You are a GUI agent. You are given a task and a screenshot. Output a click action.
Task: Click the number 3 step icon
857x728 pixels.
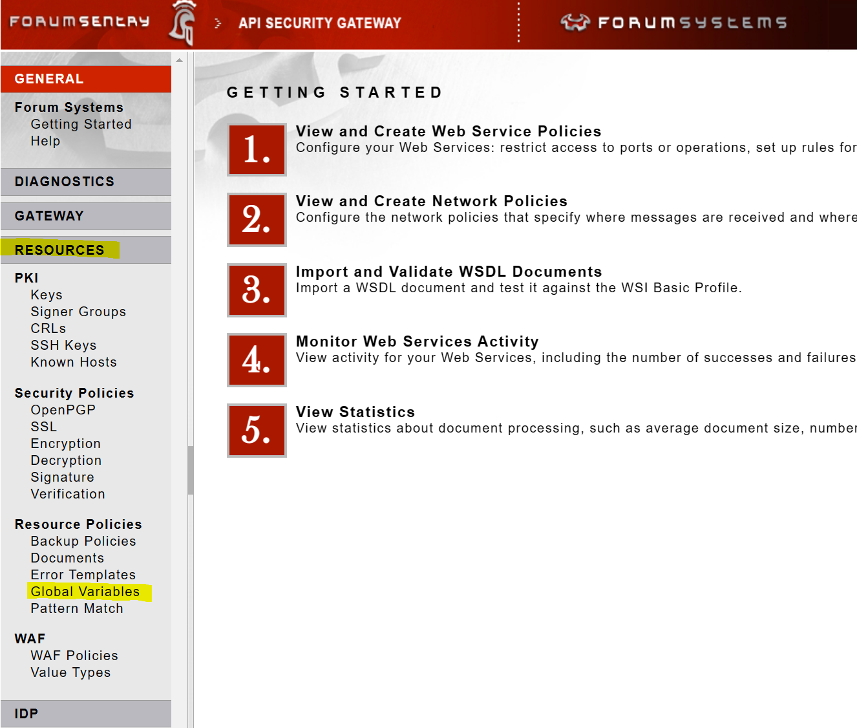point(257,290)
